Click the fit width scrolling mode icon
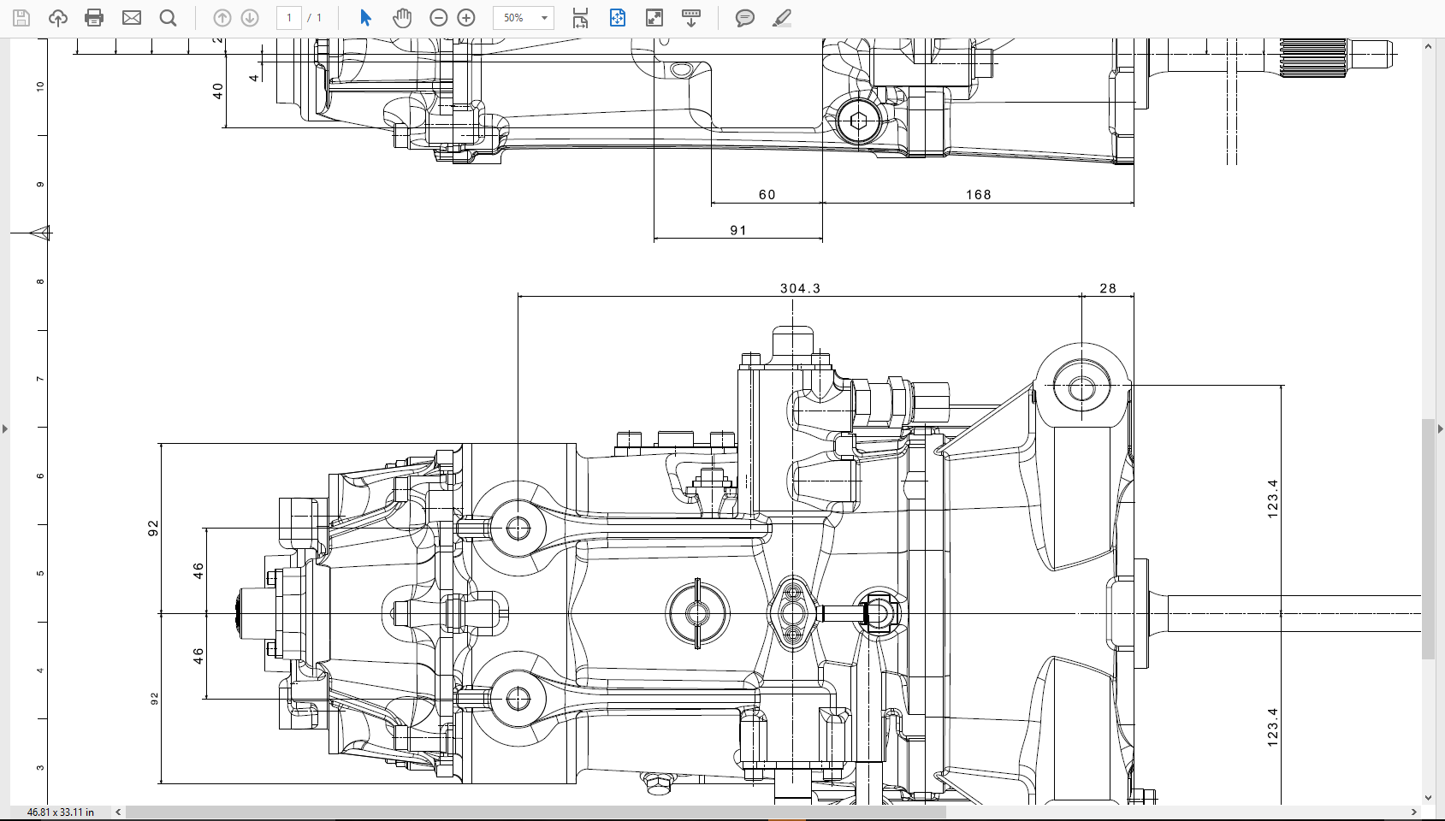 coord(580,18)
